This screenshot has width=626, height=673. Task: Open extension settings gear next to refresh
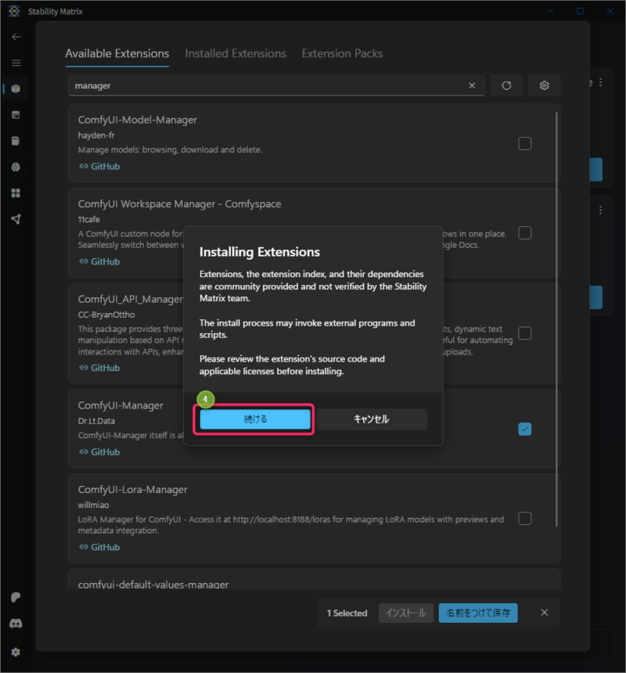coord(544,85)
